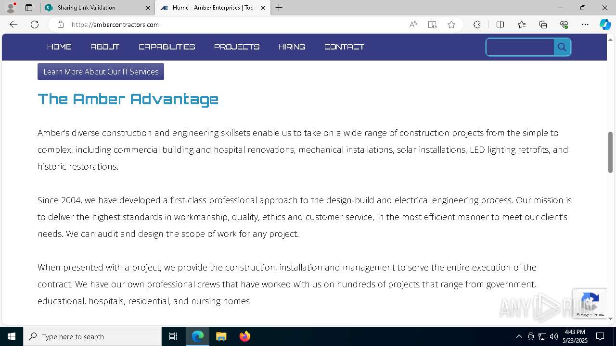Submit search with magnifier button
This screenshot has height=346, width=616.
[562, 47]
